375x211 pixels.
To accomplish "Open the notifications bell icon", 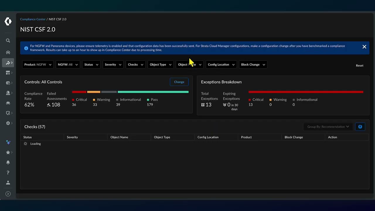I will (8, 162).
